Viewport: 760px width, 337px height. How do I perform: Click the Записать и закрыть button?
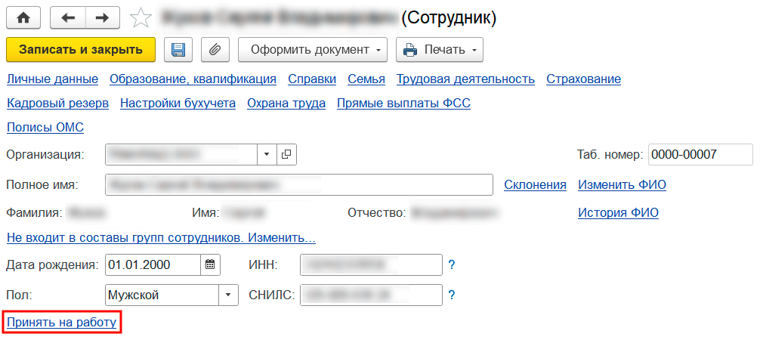(81, 50)
